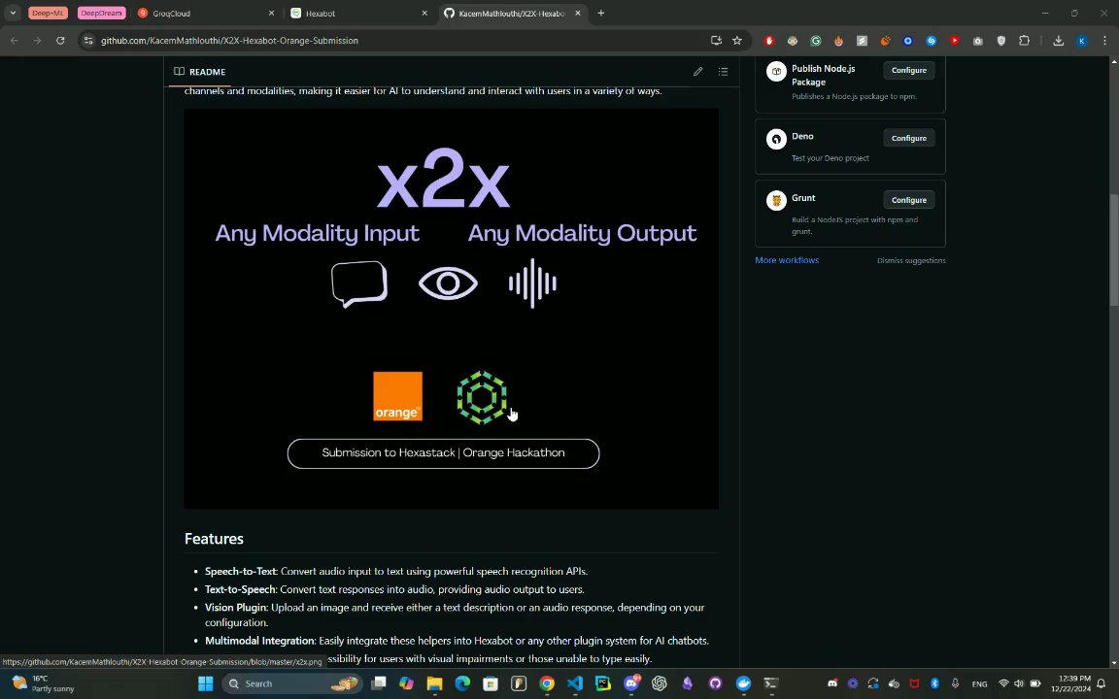Open the Grammarly extension icon
The width and height of the screenshot is (1119, 699).
pyautogui.click(x=816, y=41)
